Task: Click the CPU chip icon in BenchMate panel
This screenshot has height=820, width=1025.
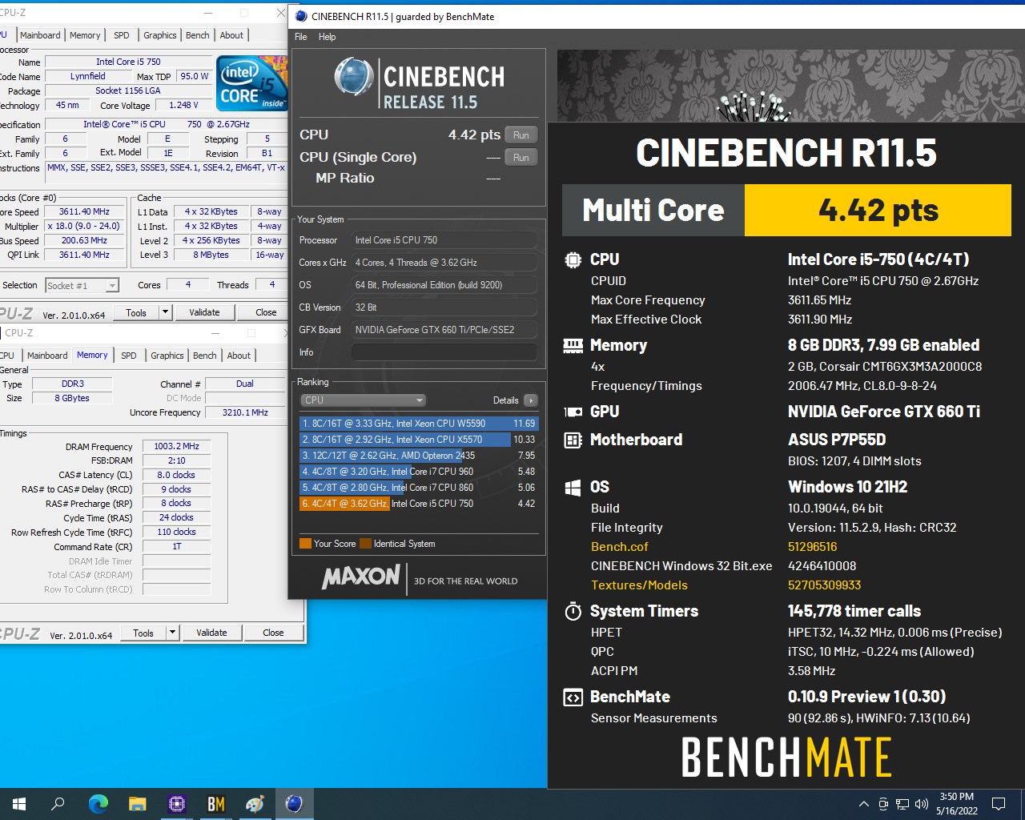Action: (573, 259)
